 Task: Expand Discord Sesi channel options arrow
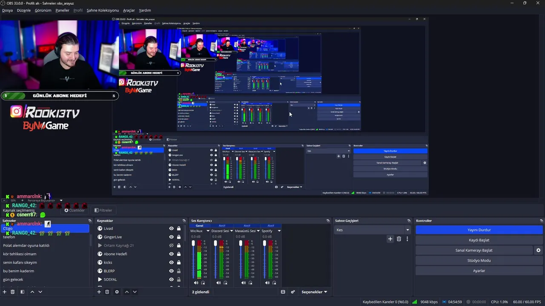point(232,231)
